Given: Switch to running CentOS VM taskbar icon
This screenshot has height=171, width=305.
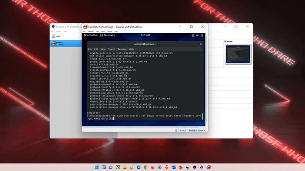Looking at the screenshot, I should point(209,167).
